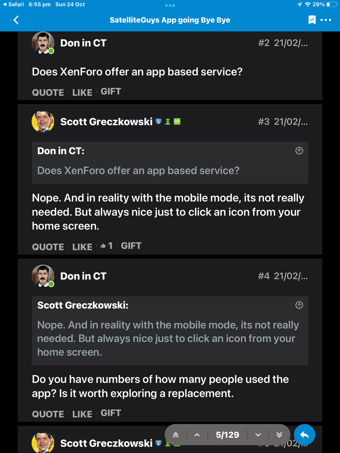Gift on post #3 by Scott
Screen dimensions: 340x453
pos(131,246)
